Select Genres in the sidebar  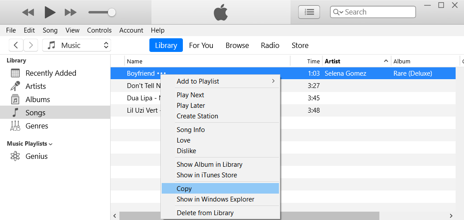coord(55,126)
